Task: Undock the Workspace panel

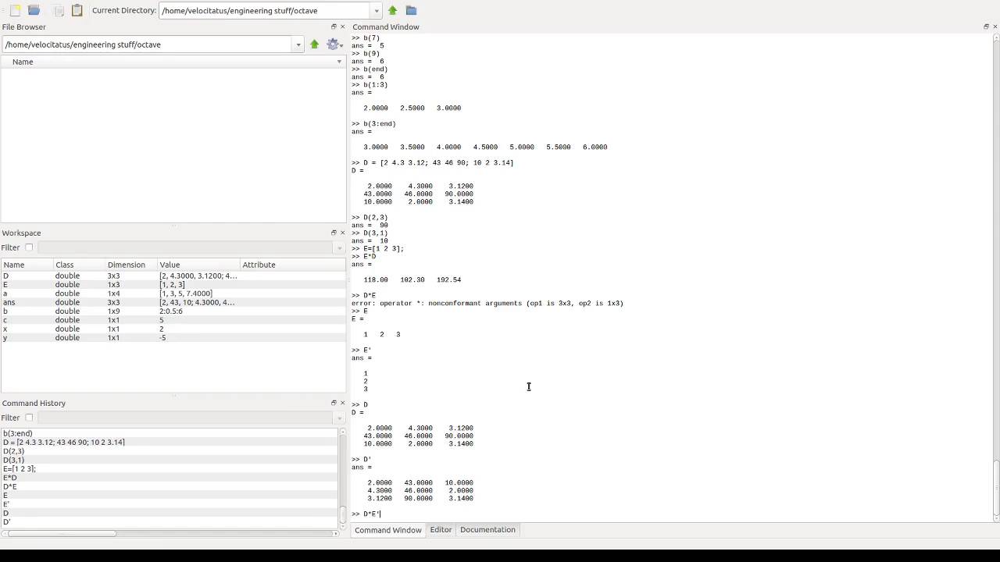Action: tap(334, 233)
